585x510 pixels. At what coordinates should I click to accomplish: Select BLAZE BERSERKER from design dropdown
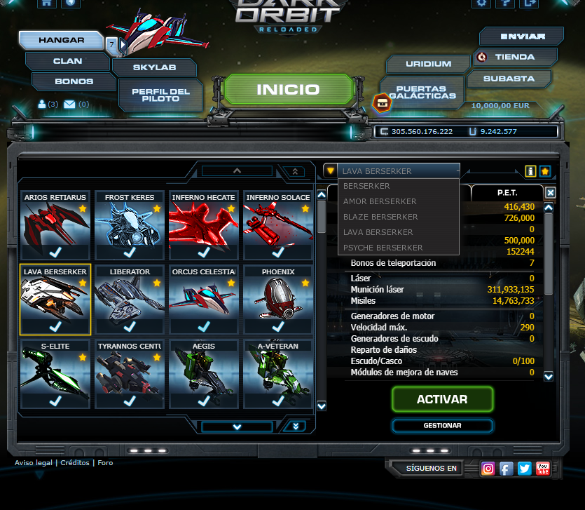(399, 217)
